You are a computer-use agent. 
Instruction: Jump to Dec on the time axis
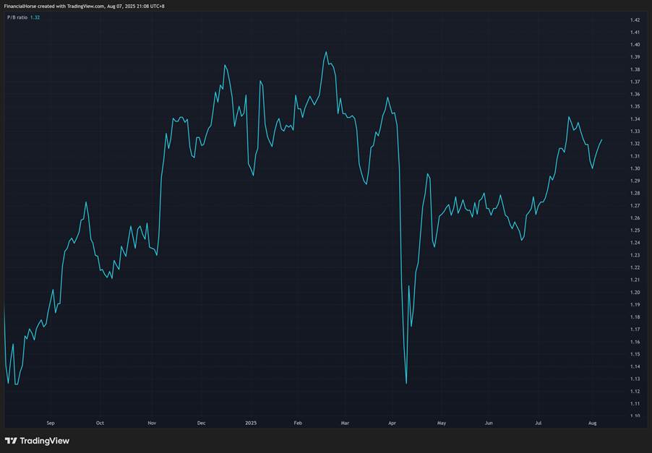(201, 423)
